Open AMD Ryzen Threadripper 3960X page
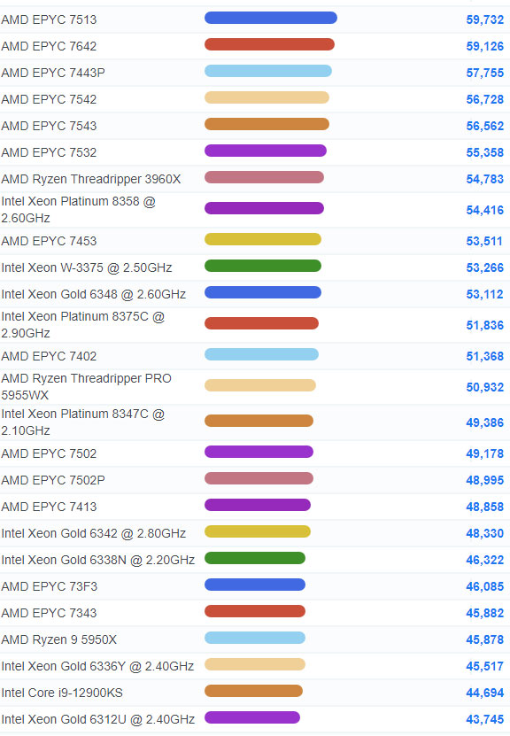This screenshot has height=736, width=510. (x=91, y=179)
